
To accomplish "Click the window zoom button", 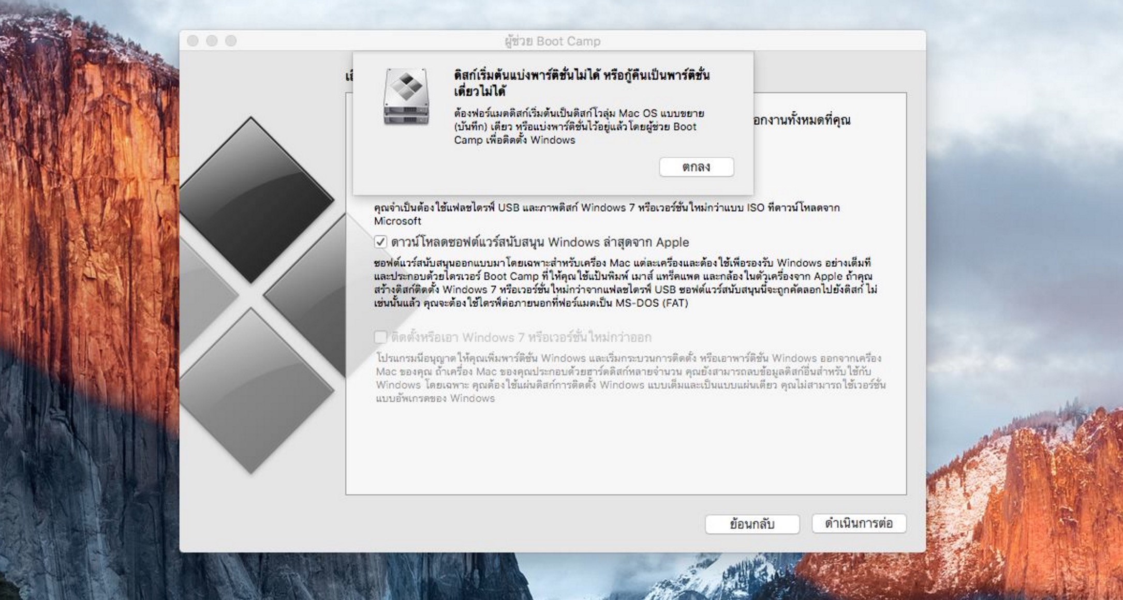I will (x=231, y=41).
